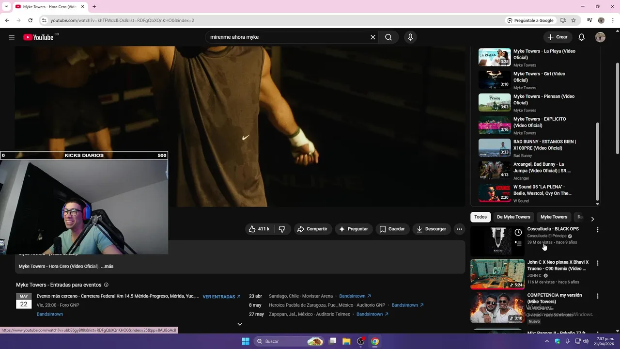This screenshot has height=349, width=620.
Task: Start voice search with microphone
Action: (x=410, y=37)
